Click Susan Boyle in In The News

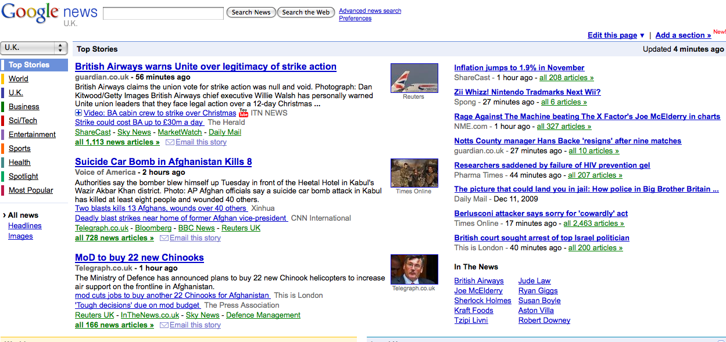pyautogui.click(x=539, y=301)
